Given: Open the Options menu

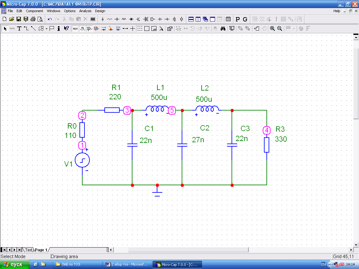Looking at the screenshot, I should (69, 11).
